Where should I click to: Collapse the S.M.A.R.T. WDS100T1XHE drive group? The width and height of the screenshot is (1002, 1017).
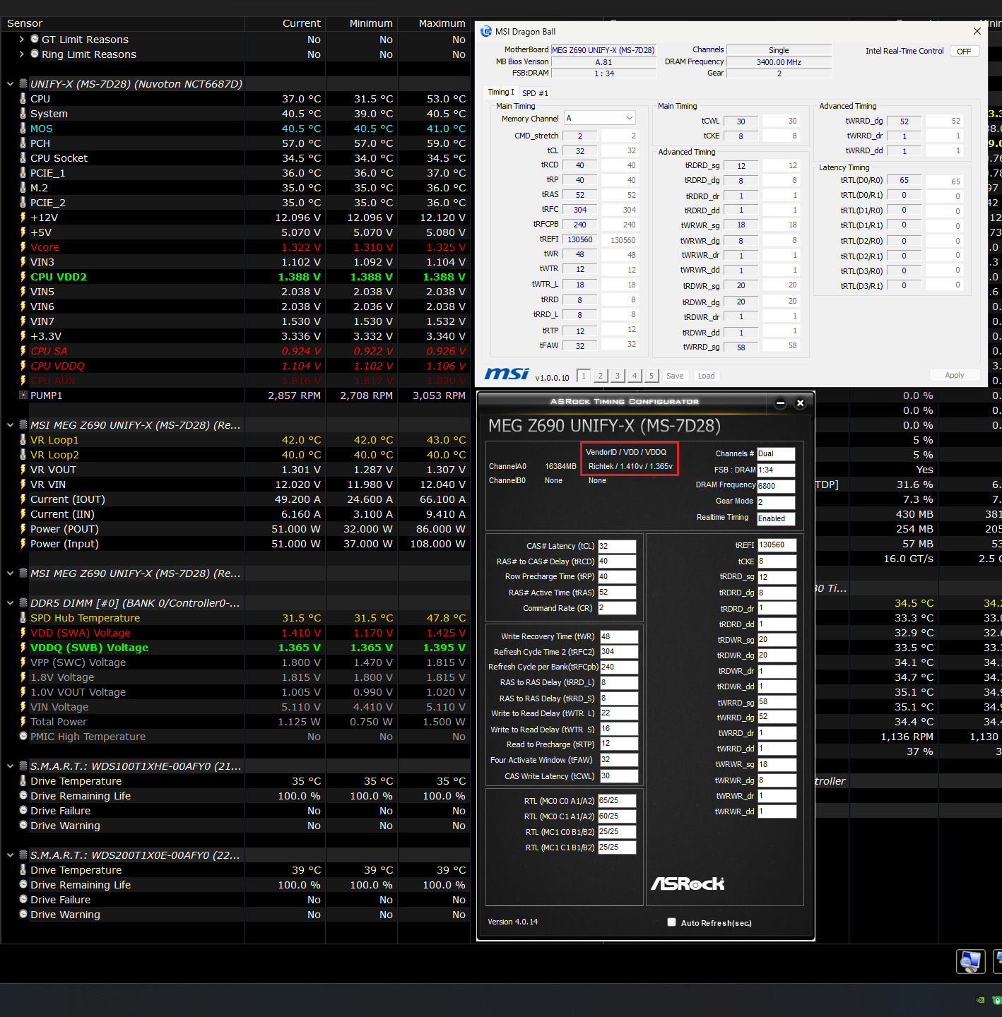point(10,766)
